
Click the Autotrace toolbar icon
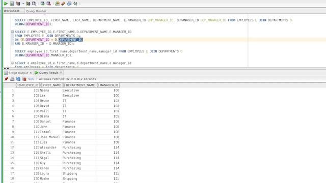(28, 4)
